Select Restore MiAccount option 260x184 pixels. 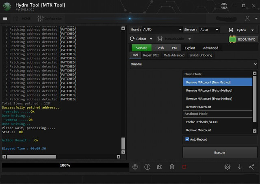(x=218, y=107)
